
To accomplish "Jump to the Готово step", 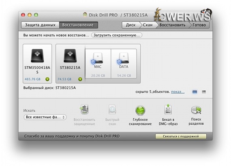I will pos(199,25).
